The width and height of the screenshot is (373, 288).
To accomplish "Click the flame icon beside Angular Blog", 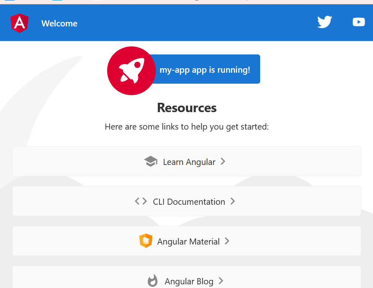I will [153, 280].
